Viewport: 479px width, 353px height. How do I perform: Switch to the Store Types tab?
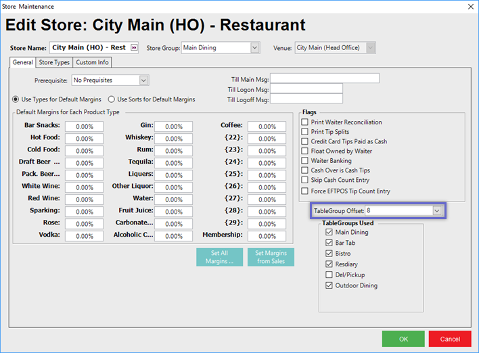point(54,62)
